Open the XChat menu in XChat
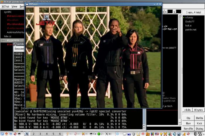 tap(5, 6)
